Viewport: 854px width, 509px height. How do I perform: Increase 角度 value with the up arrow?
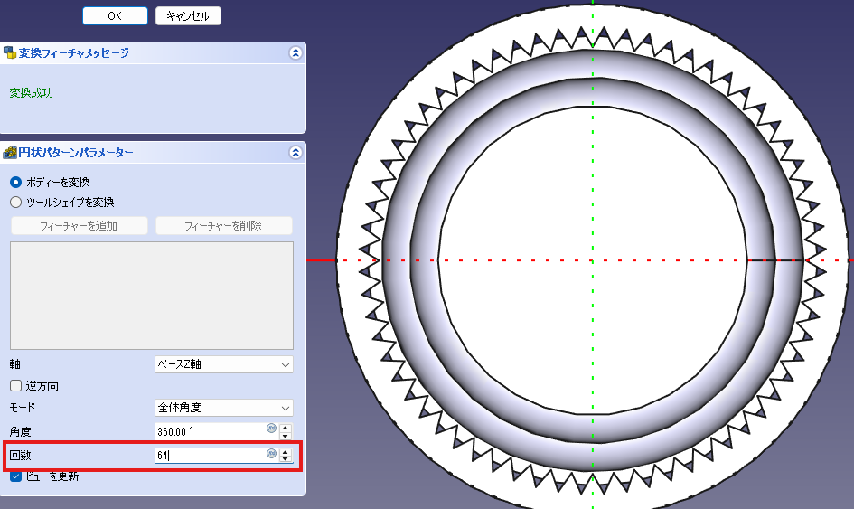pos(286,428)
